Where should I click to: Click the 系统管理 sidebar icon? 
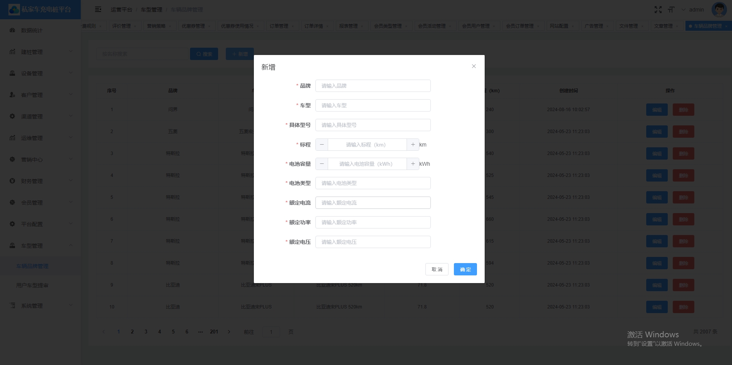click(12, 305)
